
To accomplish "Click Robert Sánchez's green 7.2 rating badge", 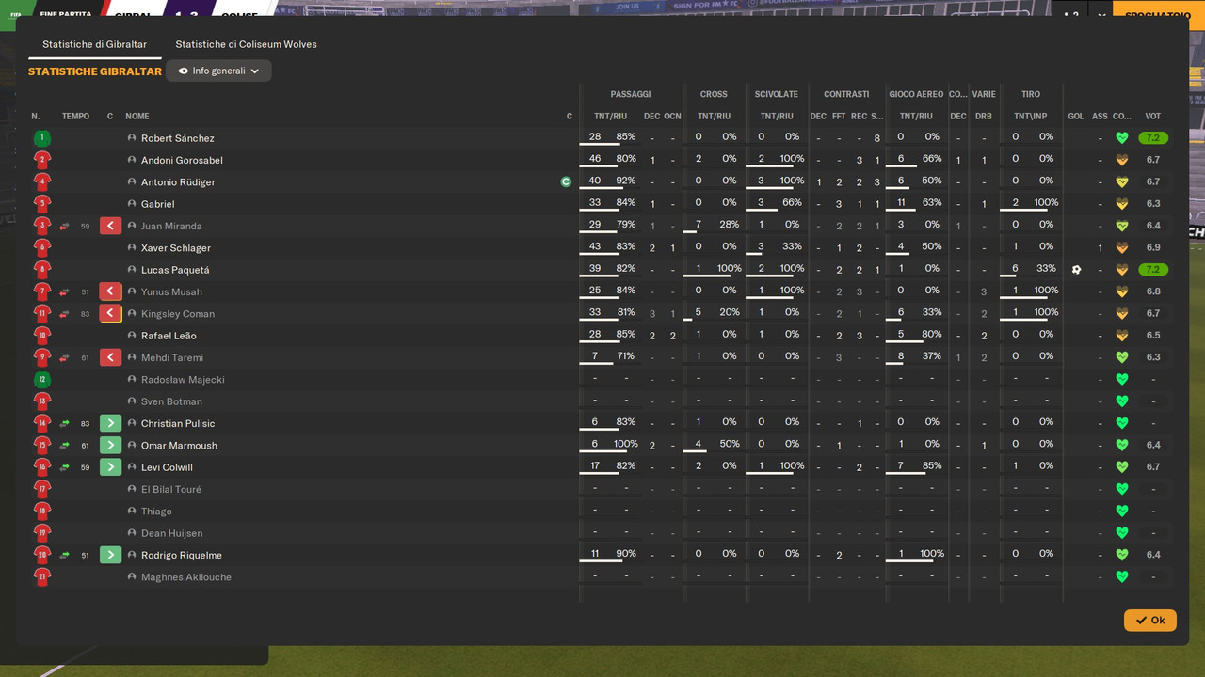I will [1153, 138].
